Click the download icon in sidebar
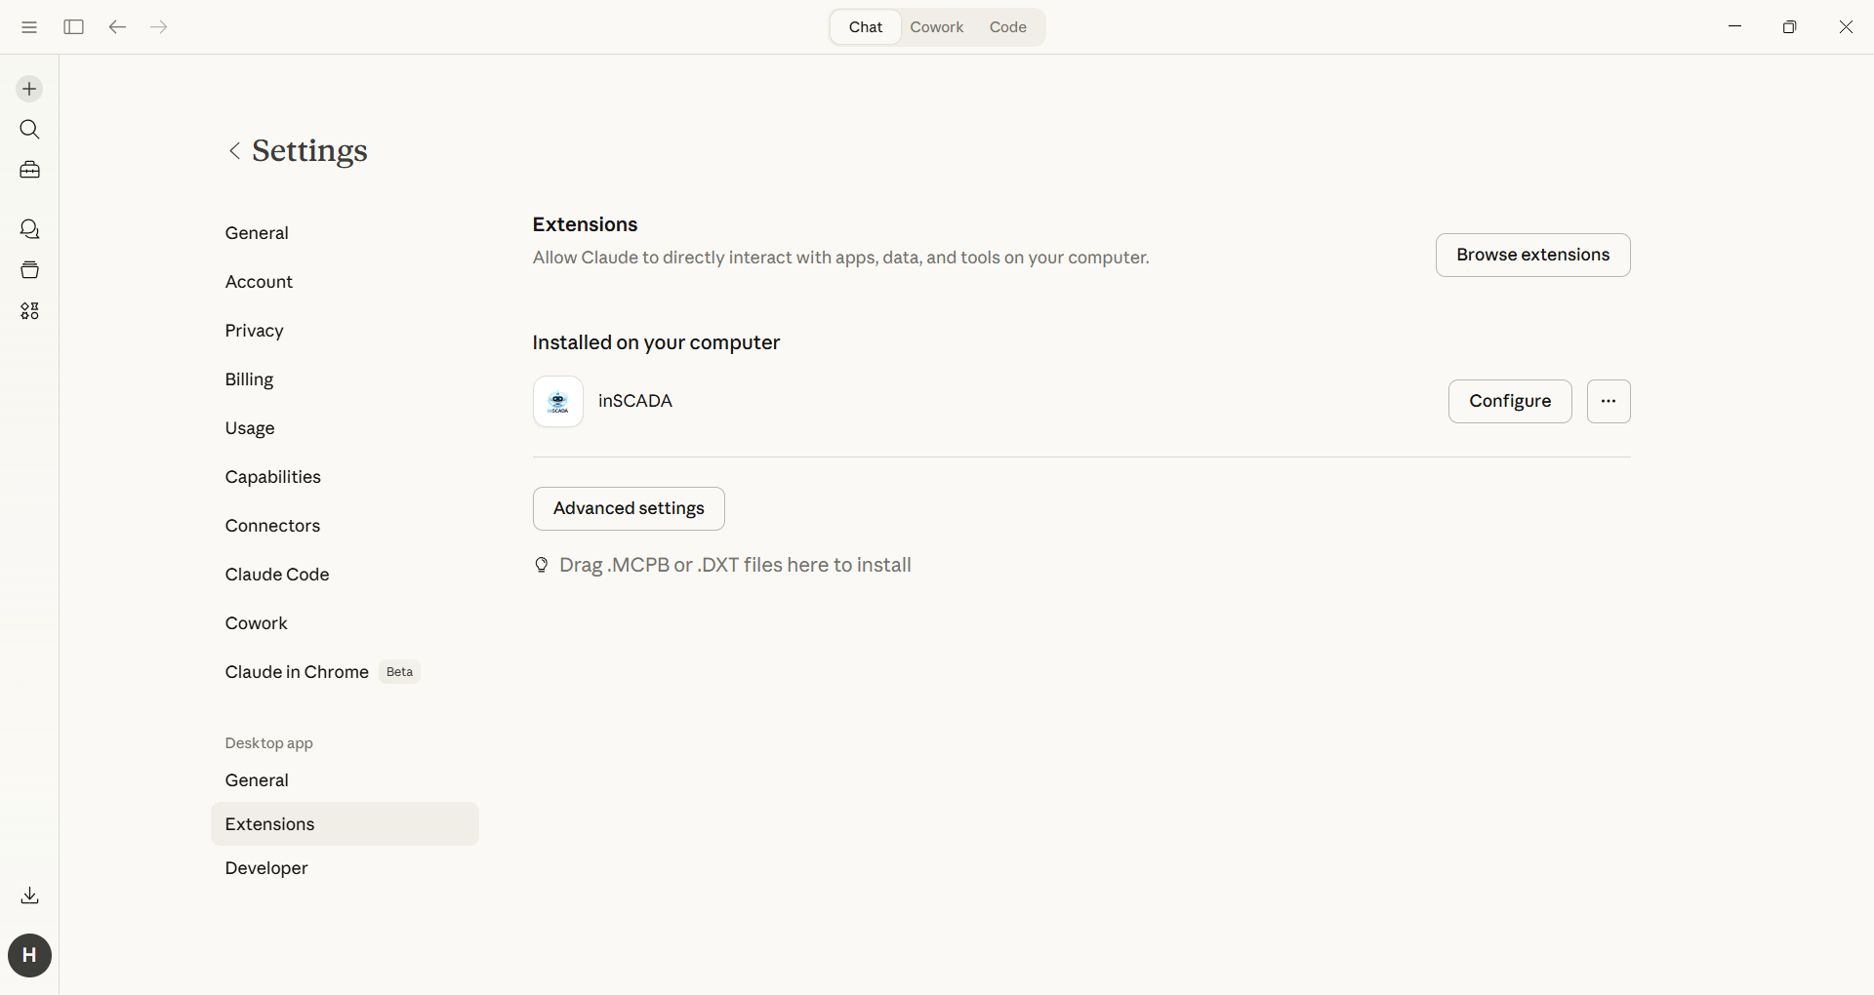The width and height of the screenshot is (1874, 995). tap(29, 895)
